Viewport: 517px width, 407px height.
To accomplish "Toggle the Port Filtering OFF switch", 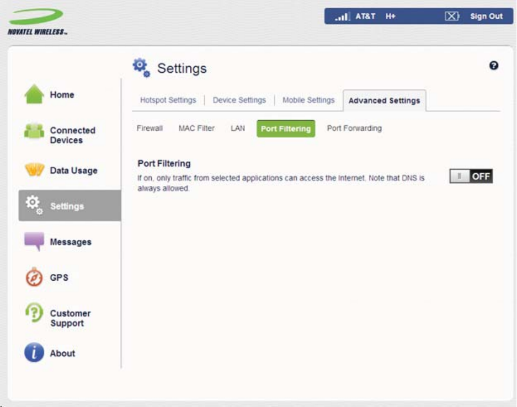I will coord(471,176).
